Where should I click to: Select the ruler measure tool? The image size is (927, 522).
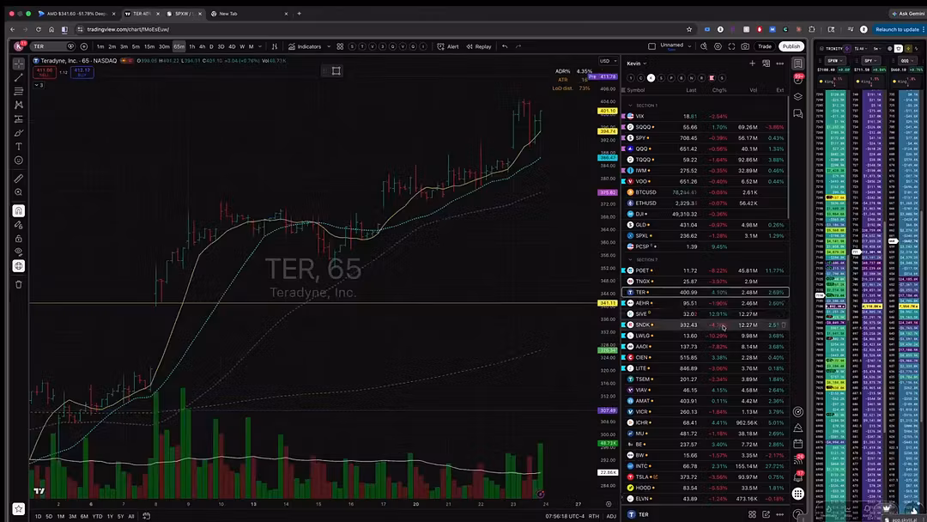pos(18,178)
